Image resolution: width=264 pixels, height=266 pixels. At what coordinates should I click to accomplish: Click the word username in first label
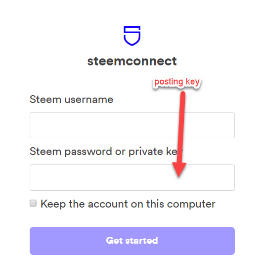click(88, 100)
